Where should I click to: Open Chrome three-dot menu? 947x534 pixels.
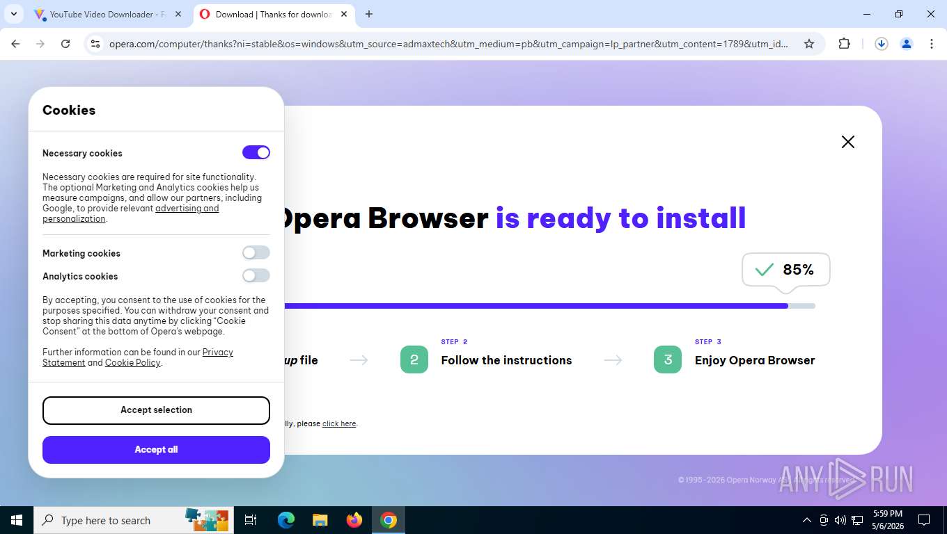pyautogui.click(x=932, y=44)
